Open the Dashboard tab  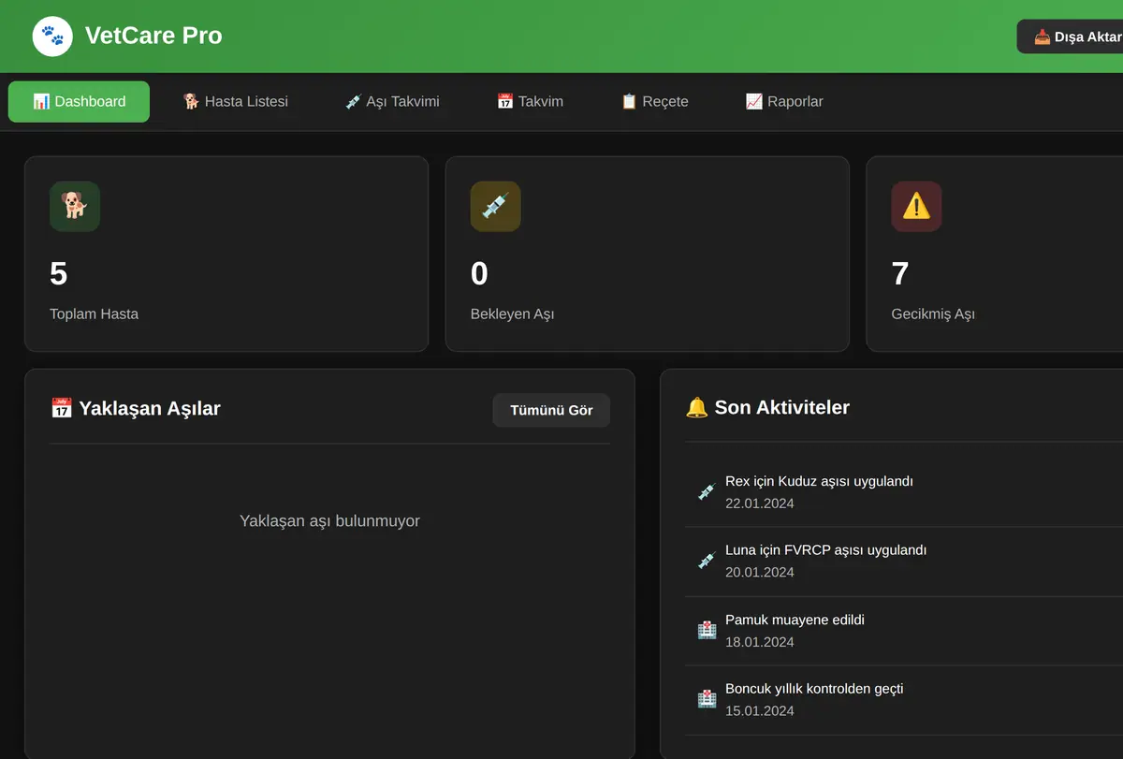(x=79, y=101)
